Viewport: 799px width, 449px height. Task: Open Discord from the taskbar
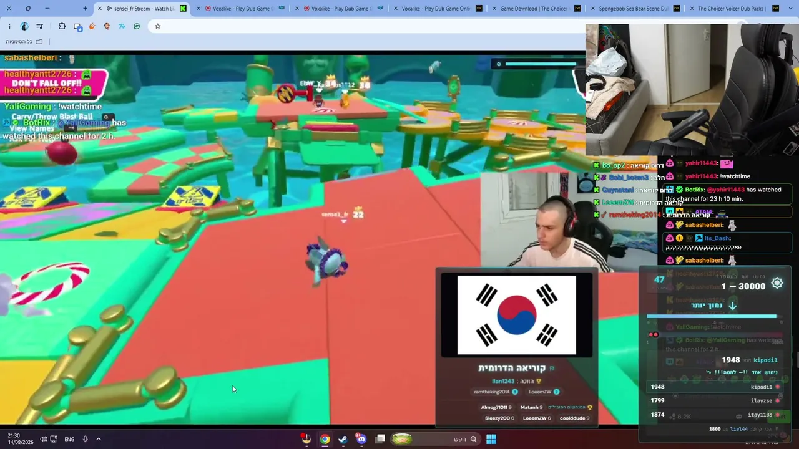pyautogui.click(x=361, y=439)
